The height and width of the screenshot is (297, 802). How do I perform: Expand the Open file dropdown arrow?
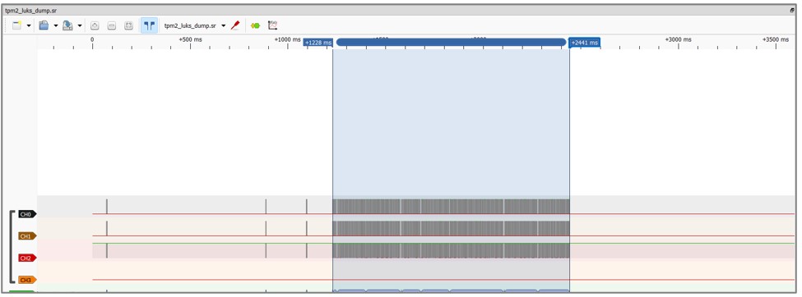pyautogui.click(x=55, y=25)
